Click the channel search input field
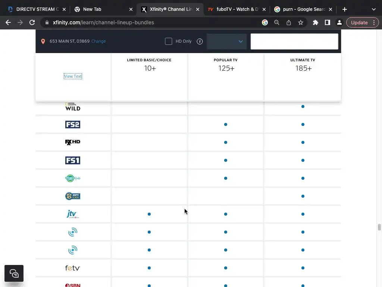 point(294,41)
